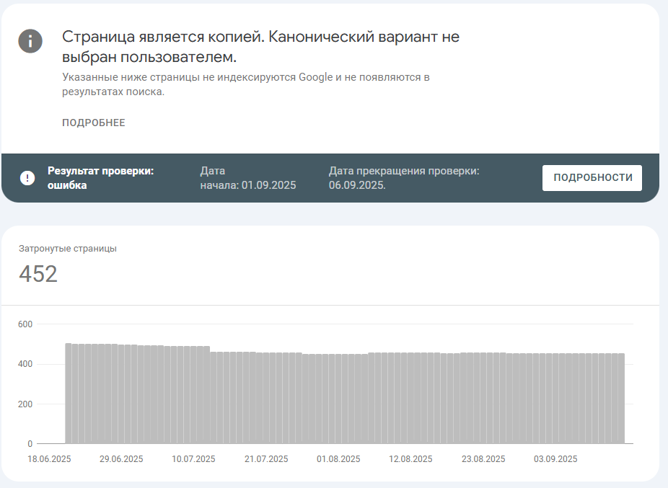Click the 01.08.2025 axis date label
Screen dimensions: 668x488
pos(338,459)
